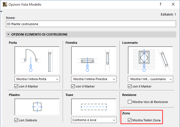Screen dimensions: 180x127
Task: Open the Lucernario display dropdown
Action: pyautogui.click(x=151, y=79)
